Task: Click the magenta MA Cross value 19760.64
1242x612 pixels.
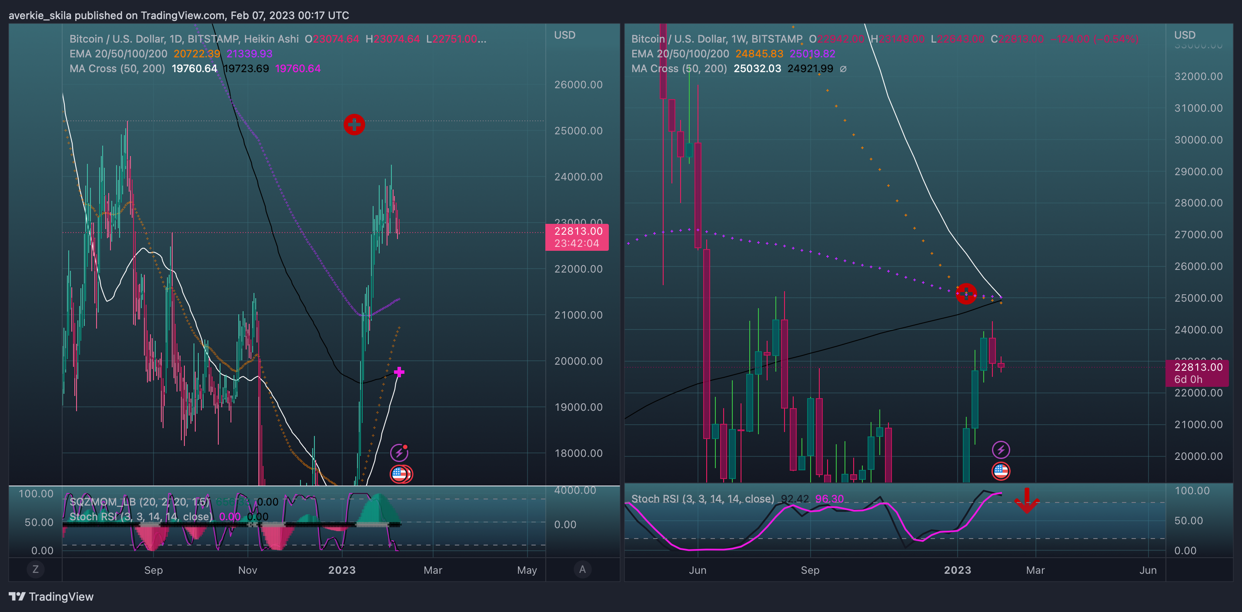Action: click(297, 69)
